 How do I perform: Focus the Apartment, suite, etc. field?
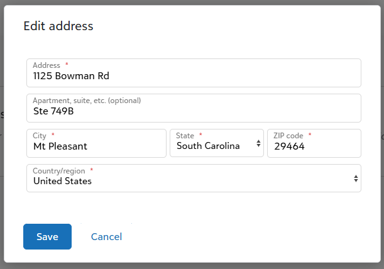[x=194, y=108]
